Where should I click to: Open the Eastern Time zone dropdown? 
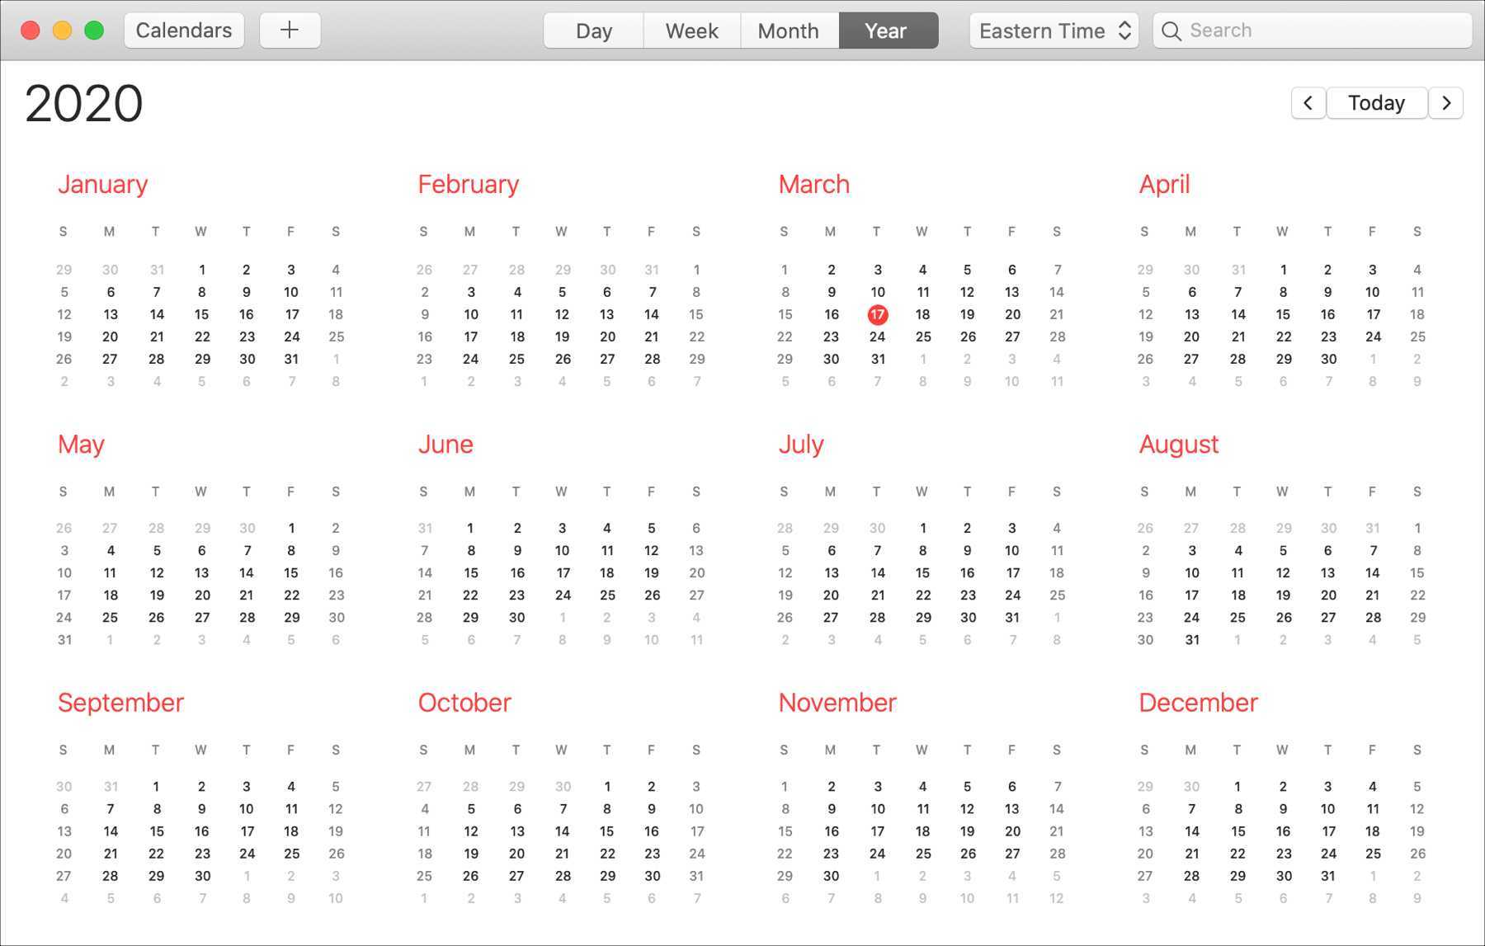pyautogui.click(x=1054, y=31)
